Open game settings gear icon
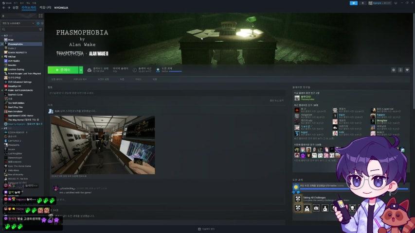Viewport: 415px width, 233px height. (394, 70)
